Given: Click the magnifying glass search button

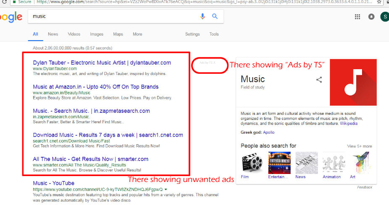Looking at the screenshot, I should pos(215,16).
